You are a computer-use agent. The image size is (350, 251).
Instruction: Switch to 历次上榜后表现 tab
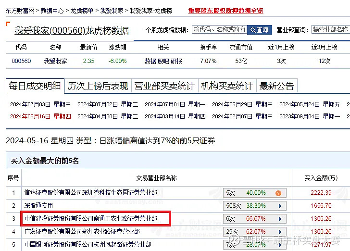click(x=98, y=86)
